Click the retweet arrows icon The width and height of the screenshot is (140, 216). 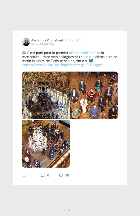click(43, 175)
